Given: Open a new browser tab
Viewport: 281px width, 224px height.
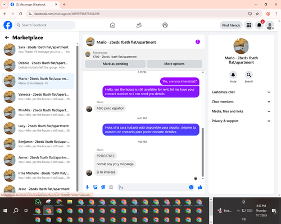Looking at the screenshot, I should [x=64, y=4].
